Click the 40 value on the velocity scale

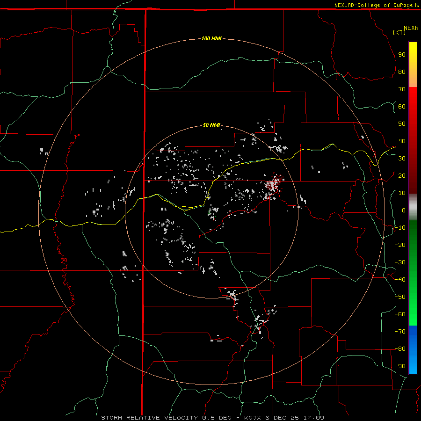(402, 141)
